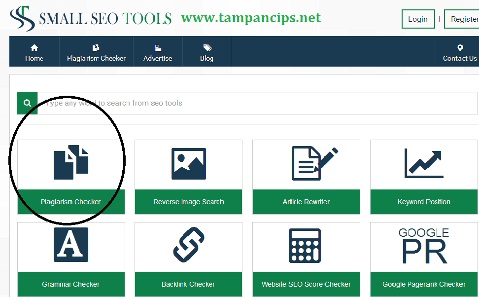This screenshot has height=297, width=479.
Task: Click the Small SEO Tools logo
Action: click(90, 18)
